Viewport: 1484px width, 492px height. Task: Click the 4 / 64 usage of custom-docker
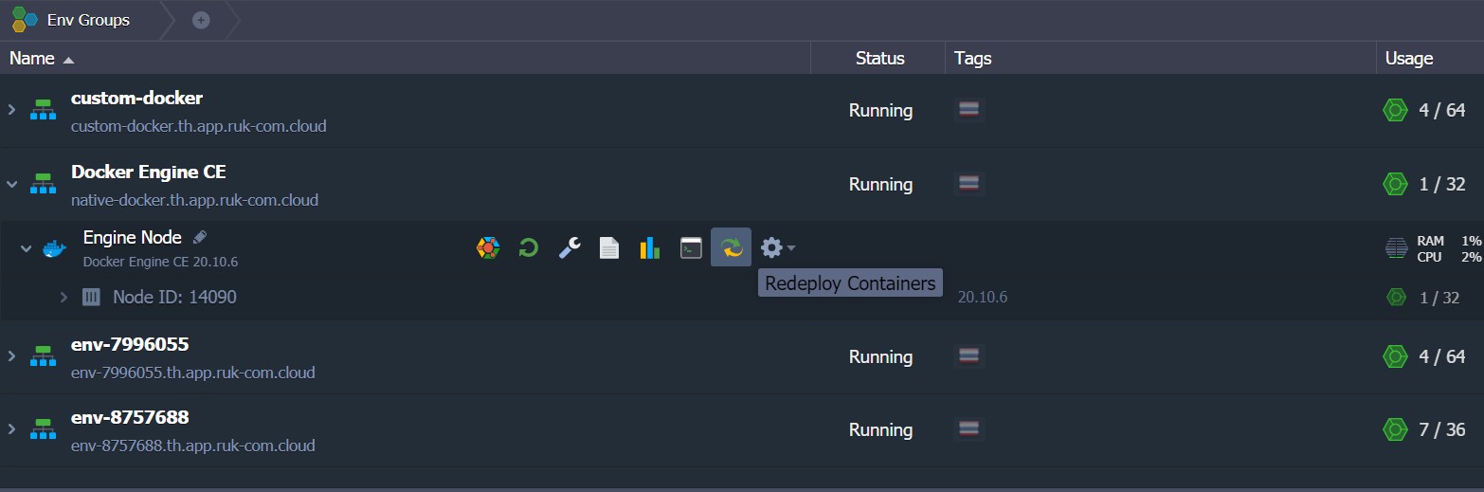(1442, 111)
